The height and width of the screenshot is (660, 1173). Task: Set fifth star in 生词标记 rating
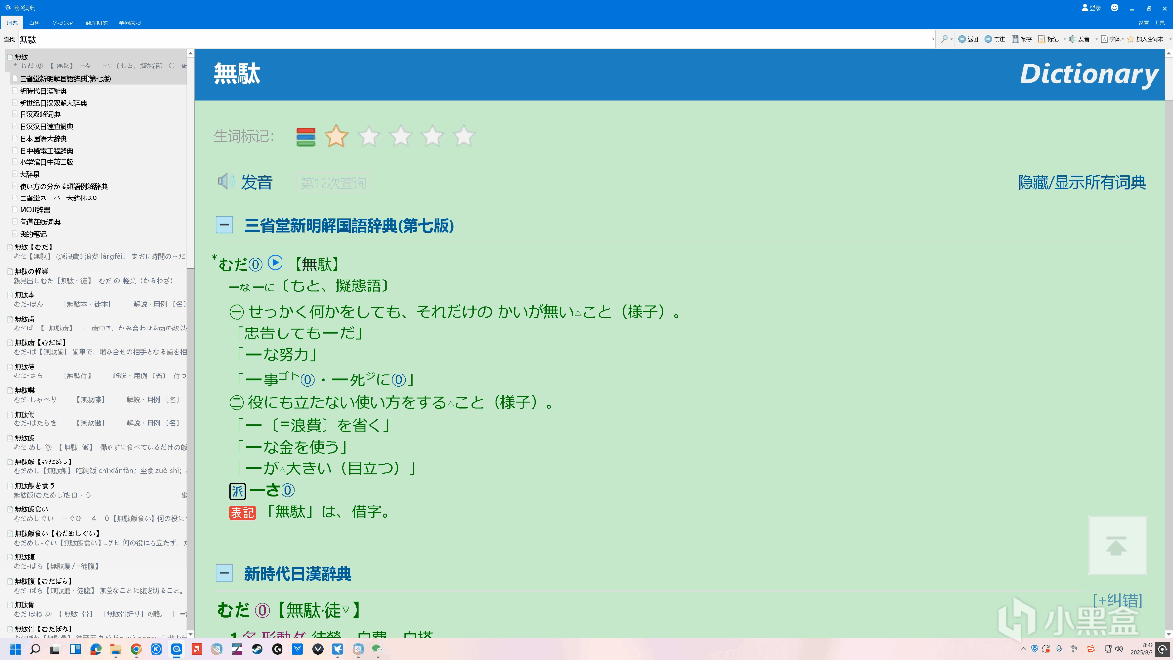(x=464, y=137)
